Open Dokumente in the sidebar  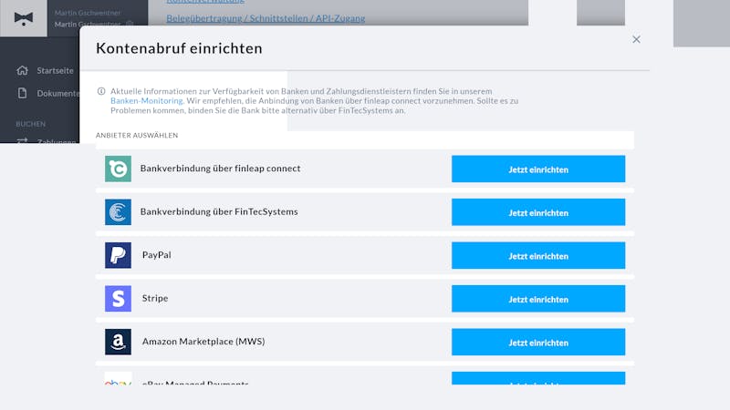point(58,94)
